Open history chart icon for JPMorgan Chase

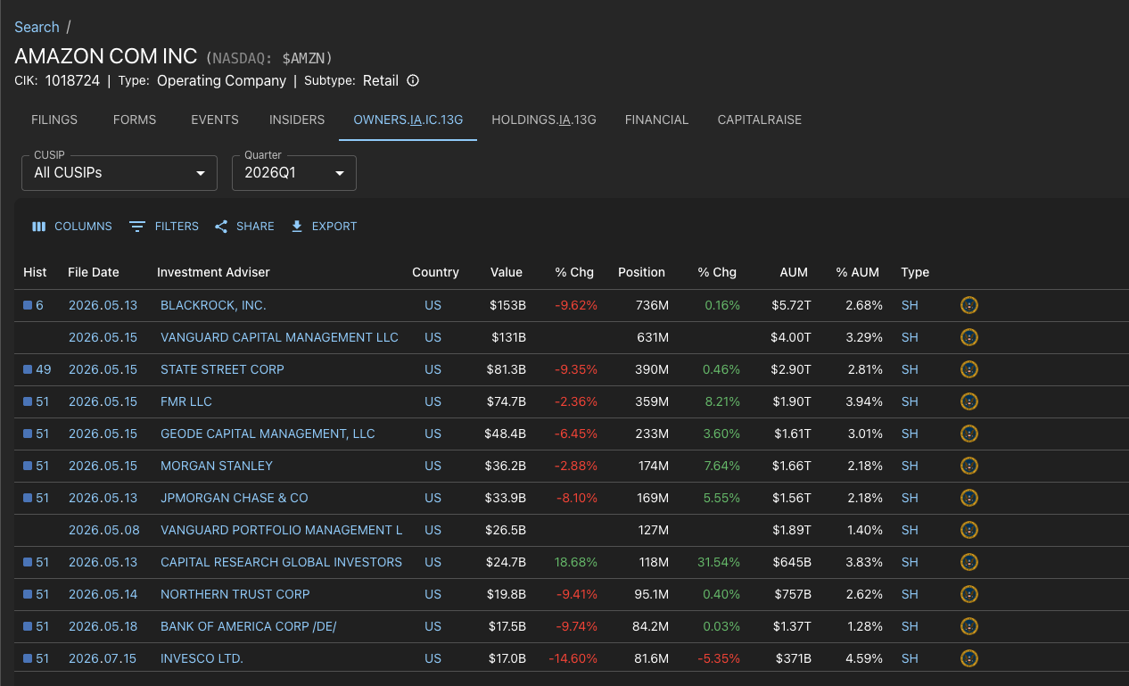pyautogui.click(x=28, y=498)
